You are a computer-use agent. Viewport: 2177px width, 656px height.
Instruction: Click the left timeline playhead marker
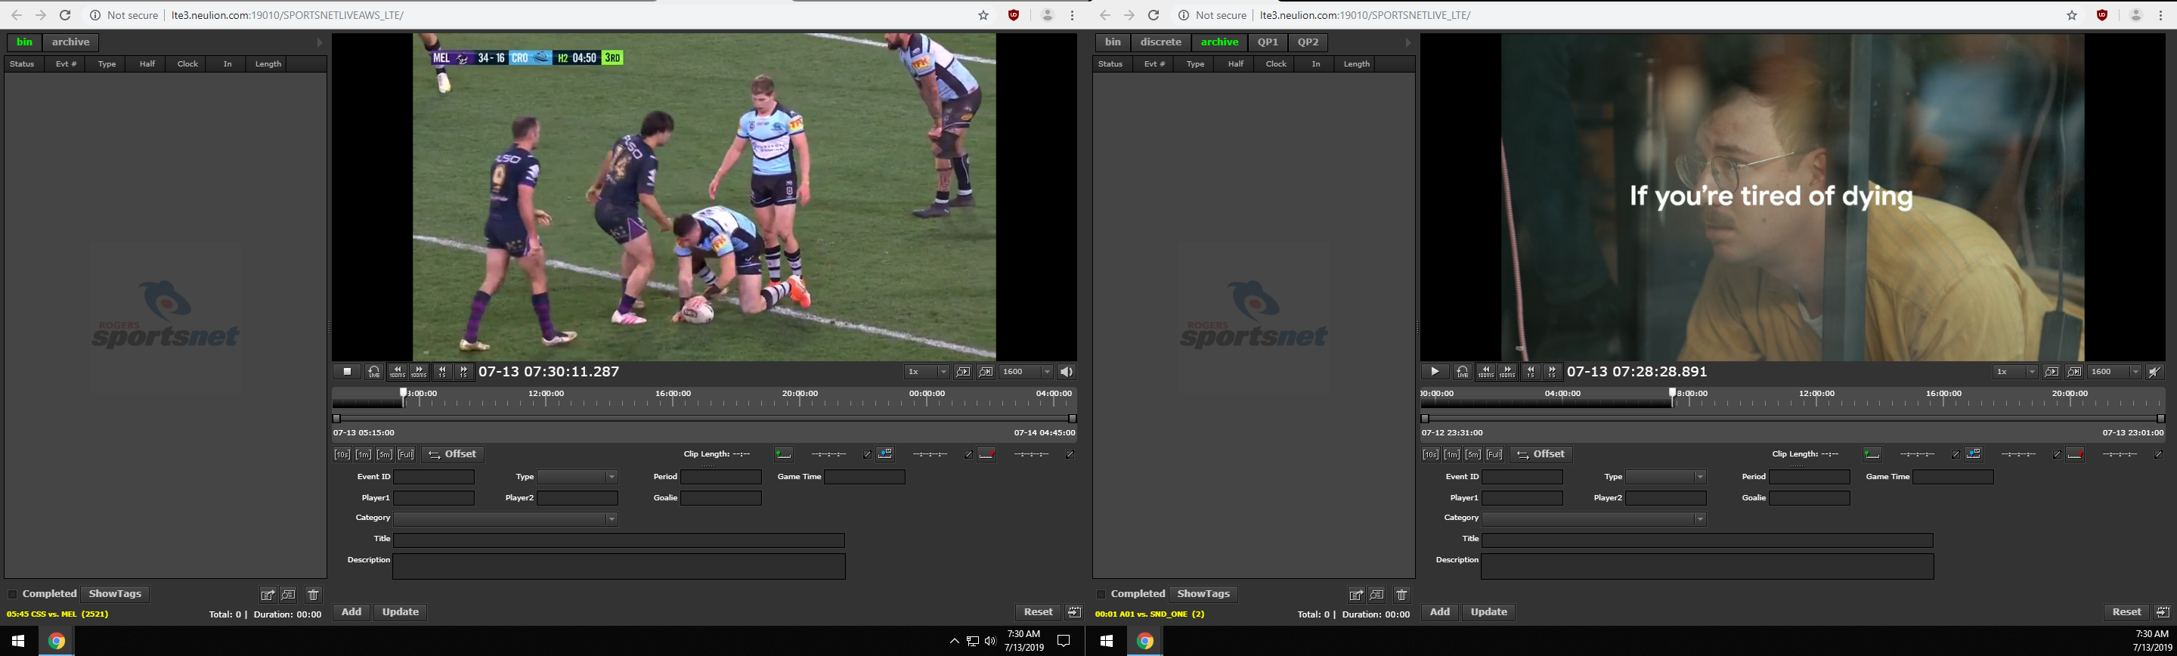tap(403, 393)
